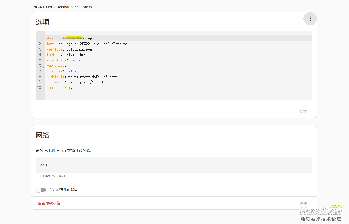Image resolution: width=349 pixels, height=224 pixels.
Task: Click the certfile fullchain.pem line
Action: pos(69,49)
